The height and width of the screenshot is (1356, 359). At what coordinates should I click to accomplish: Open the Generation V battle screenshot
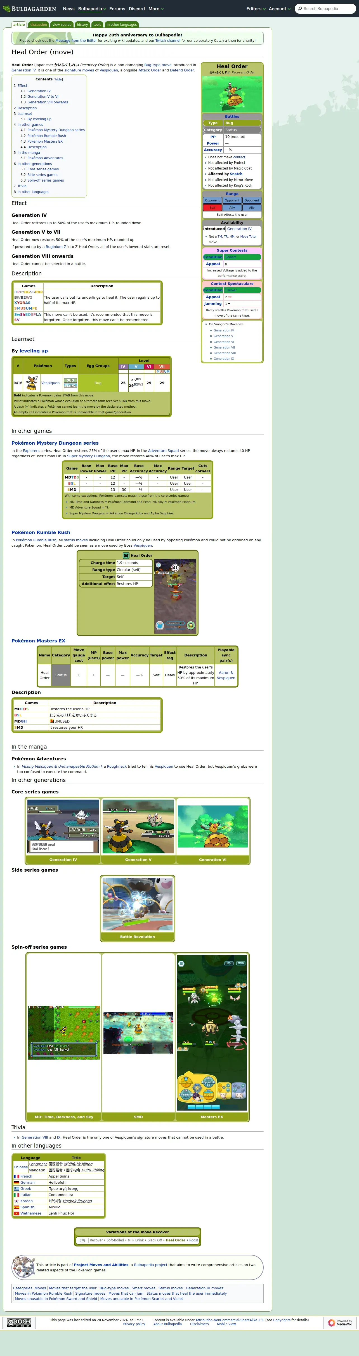click(138, 826)
